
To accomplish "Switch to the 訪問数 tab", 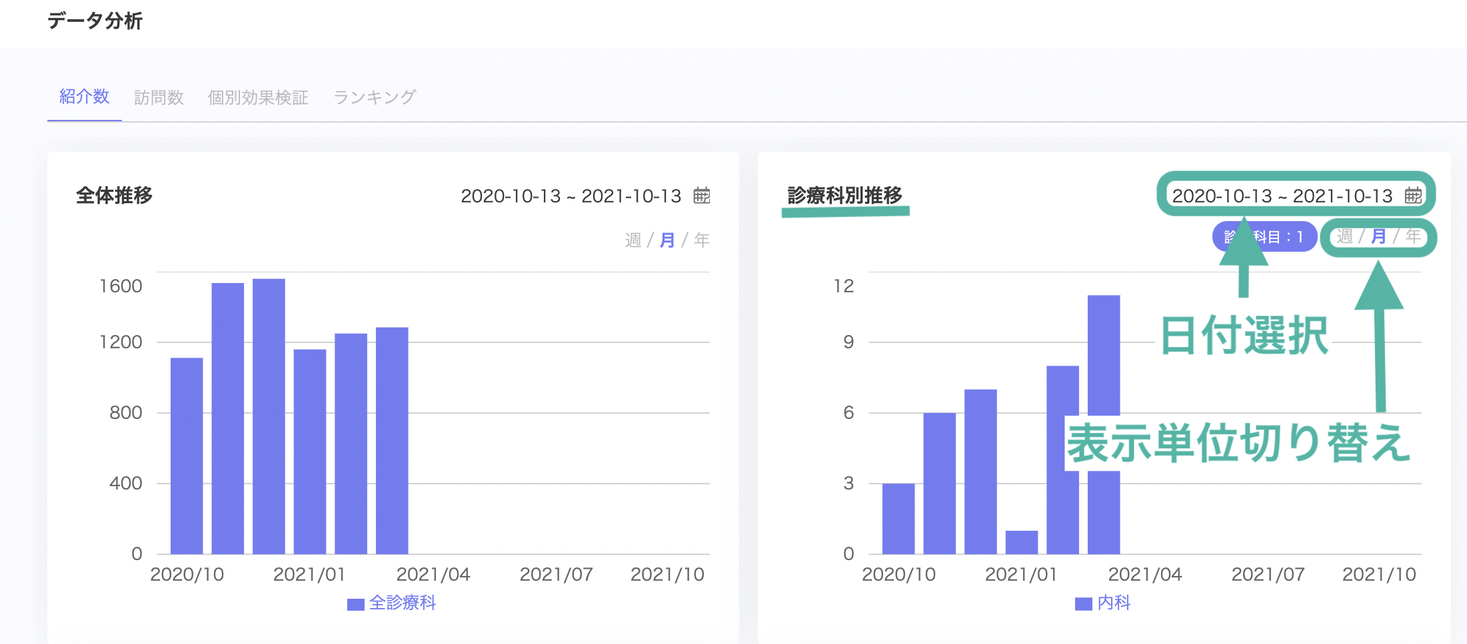I will point(159,97).
